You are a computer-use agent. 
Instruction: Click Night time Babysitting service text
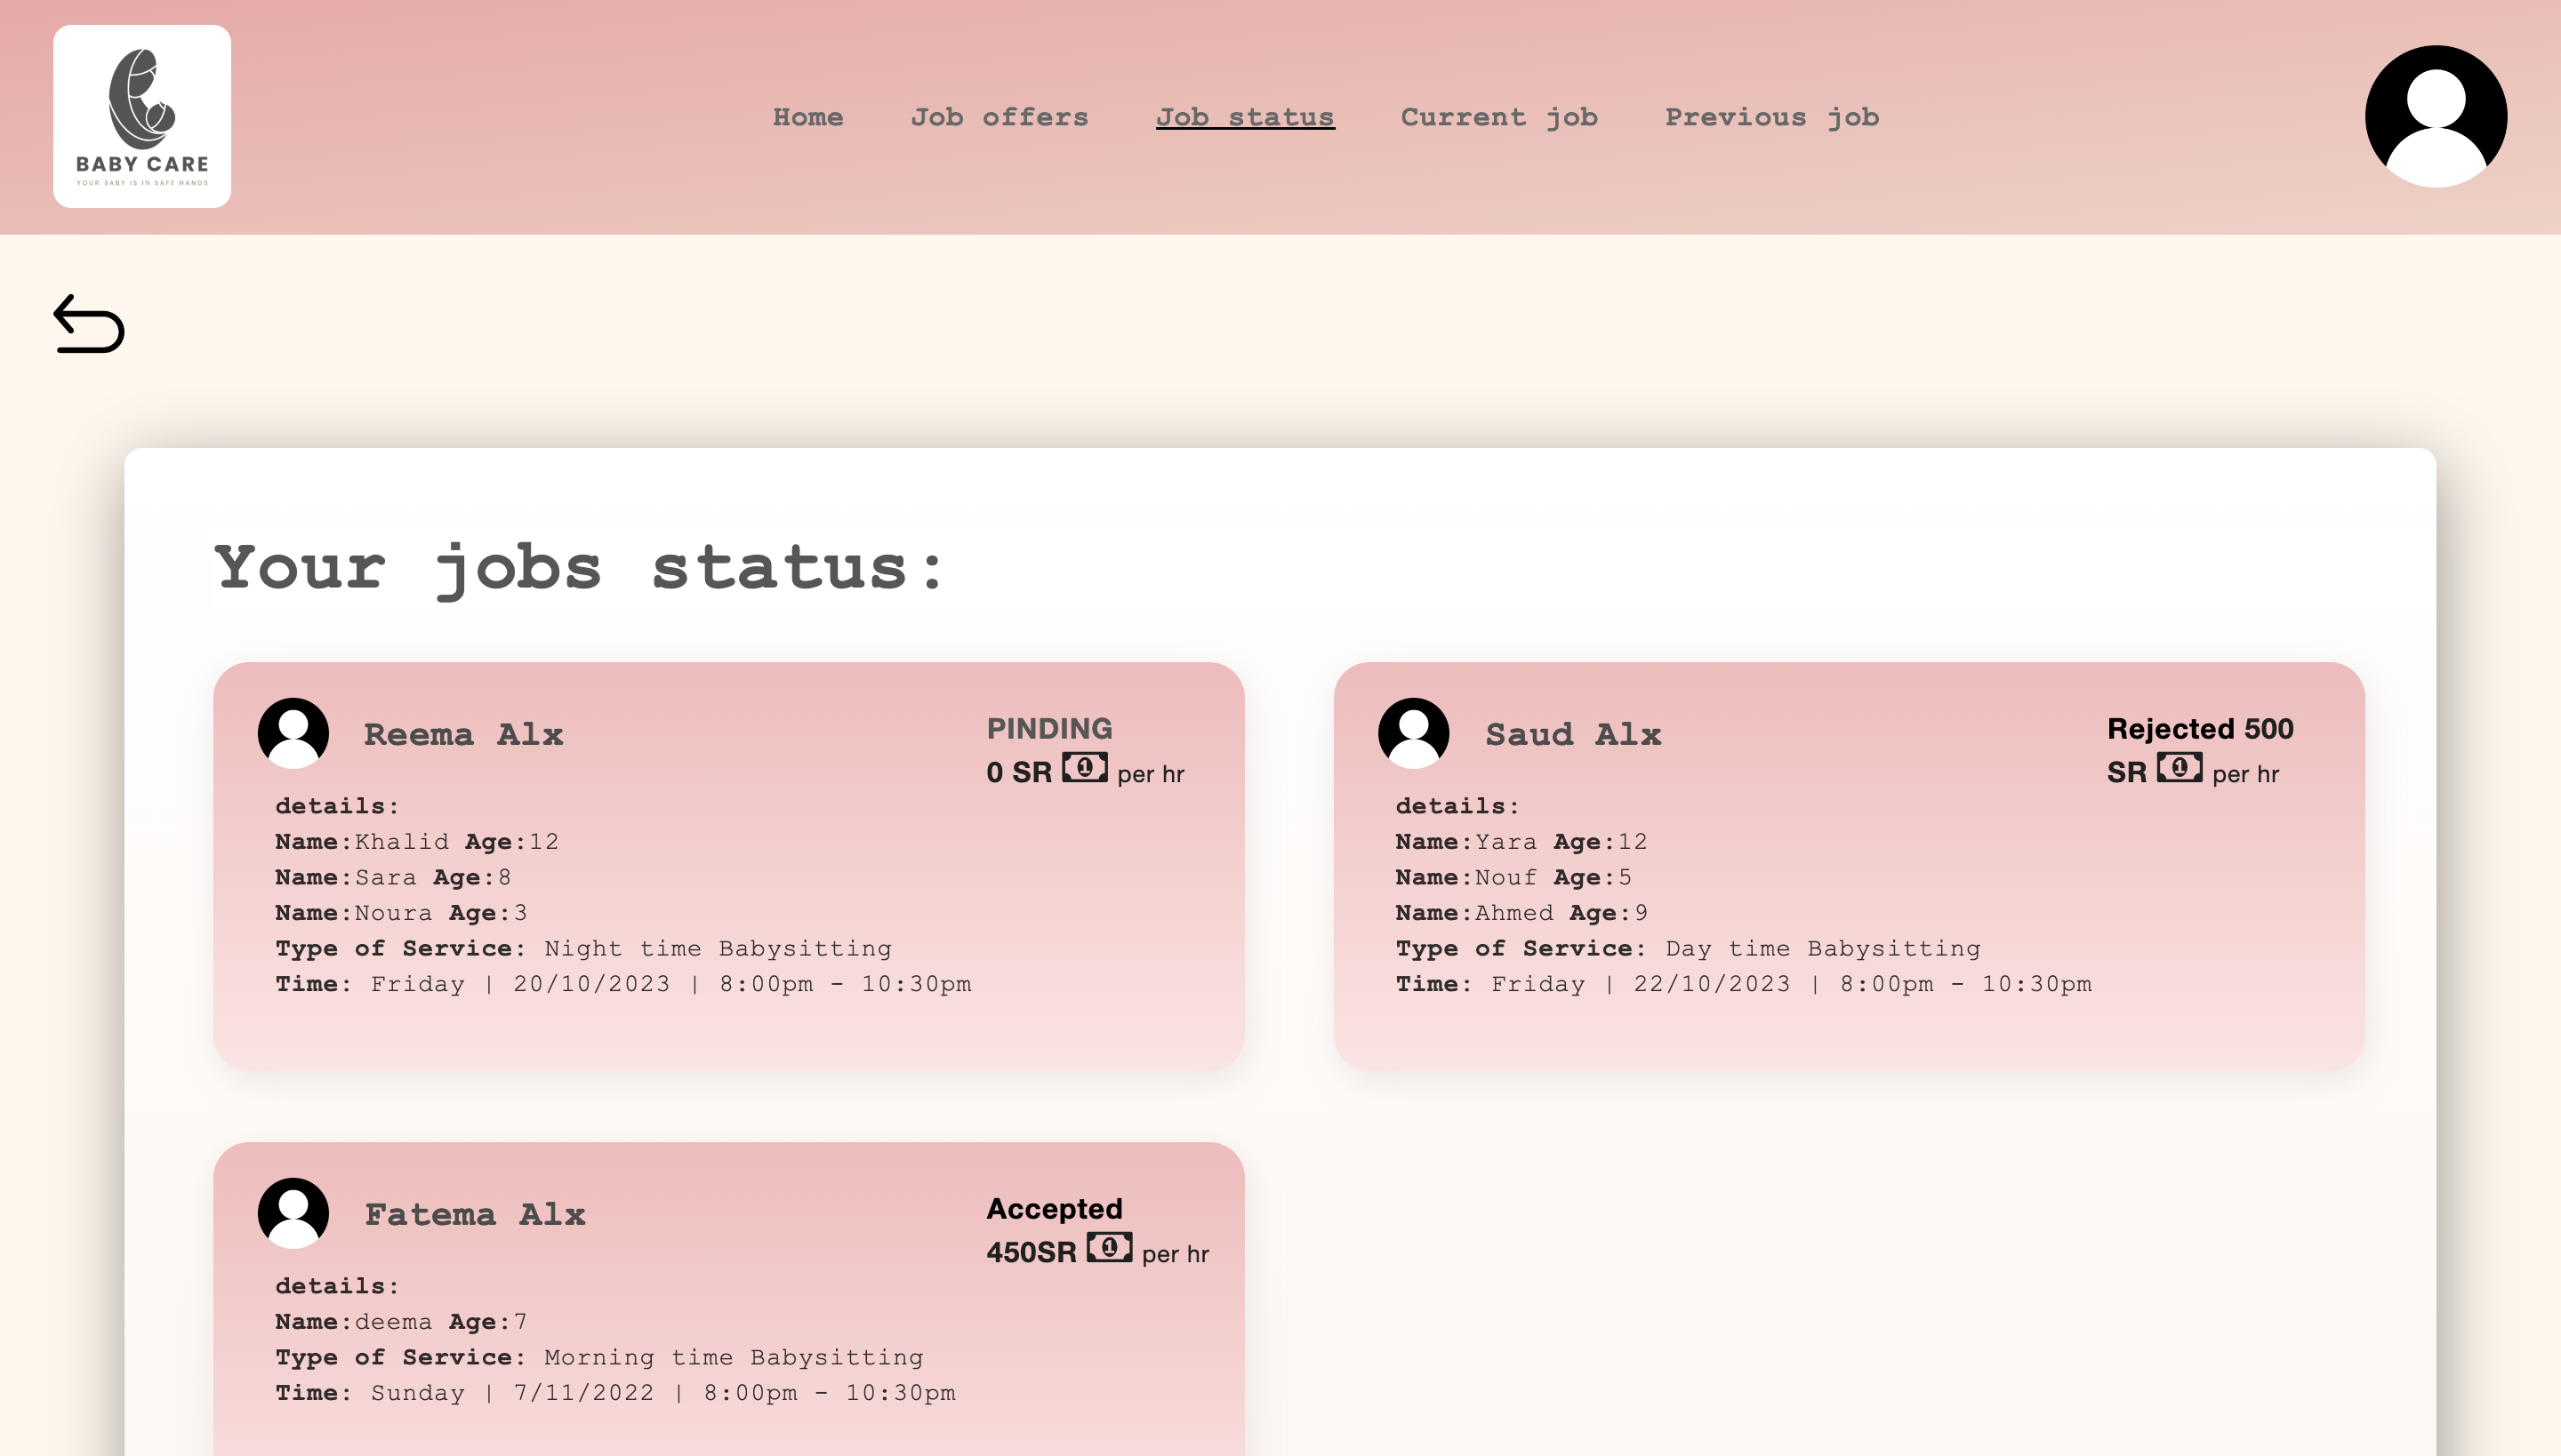coord(718,948)
